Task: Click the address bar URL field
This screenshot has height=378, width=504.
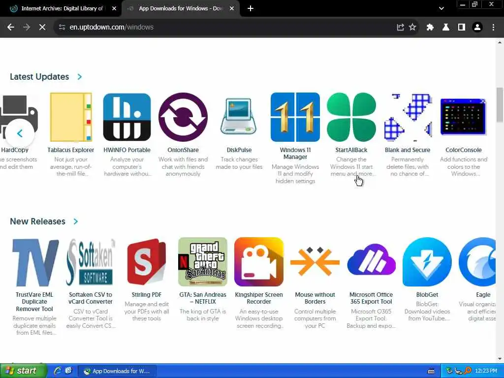Action: (x=225, y=28)
